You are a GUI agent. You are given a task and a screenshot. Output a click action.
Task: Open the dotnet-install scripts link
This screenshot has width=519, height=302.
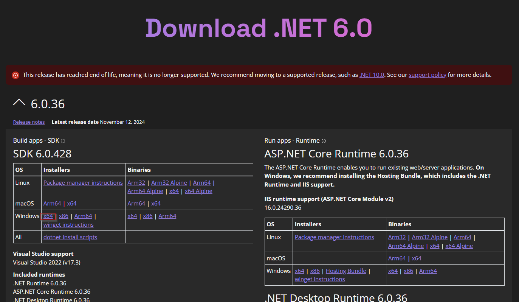(x=70, y=237)
